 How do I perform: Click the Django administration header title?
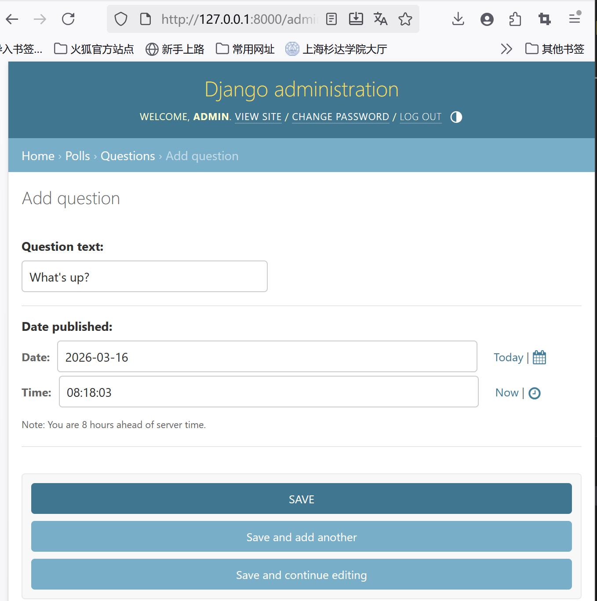[x=302, y=89]
